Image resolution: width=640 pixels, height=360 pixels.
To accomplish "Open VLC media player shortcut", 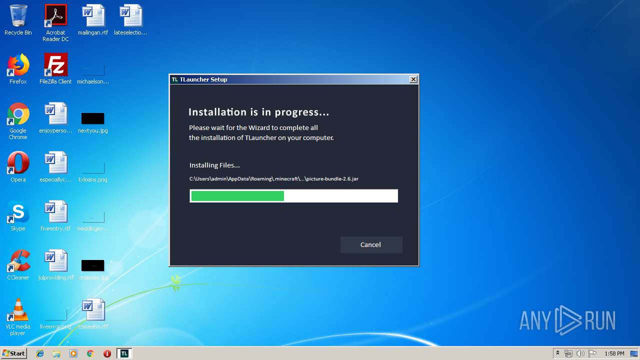I will pos(18,317).
